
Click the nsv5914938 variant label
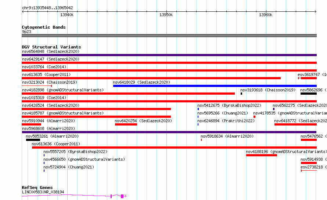click(314, 159)
